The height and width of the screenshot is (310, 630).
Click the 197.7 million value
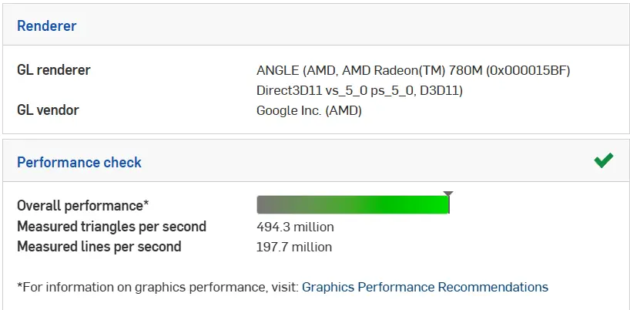point(294,247)
